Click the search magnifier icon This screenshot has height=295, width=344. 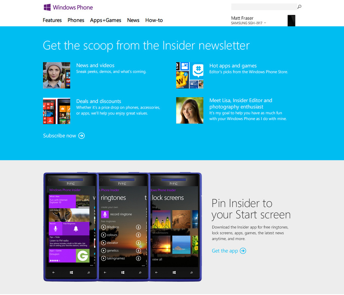(x=299, y=7)
